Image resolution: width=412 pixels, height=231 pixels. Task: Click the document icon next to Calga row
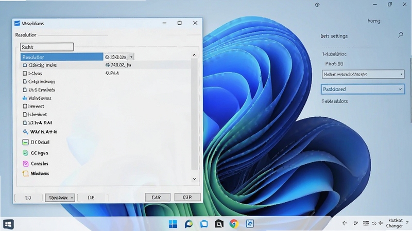click(x=25, y=82)
